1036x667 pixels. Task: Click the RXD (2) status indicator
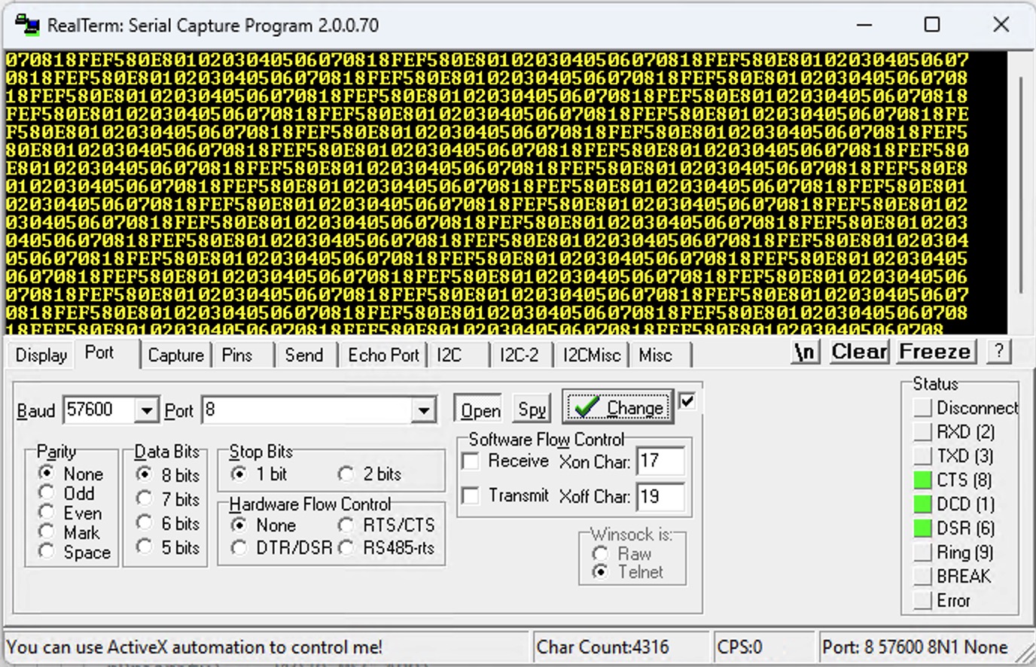coord(922,432)
